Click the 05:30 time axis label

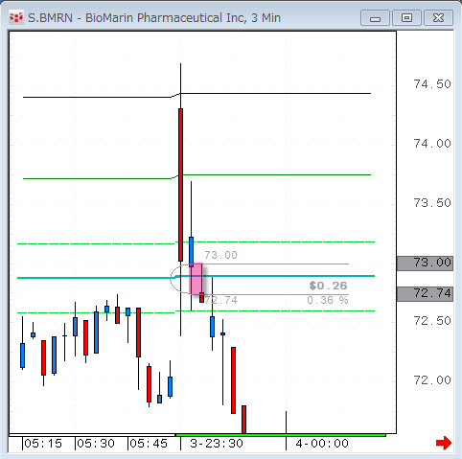pos(96,444)
